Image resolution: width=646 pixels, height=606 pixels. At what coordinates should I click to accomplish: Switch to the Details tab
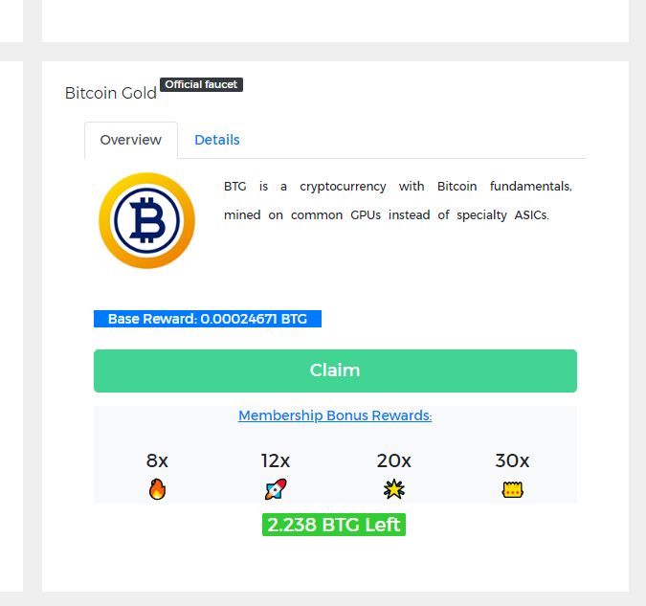[217, 140]
